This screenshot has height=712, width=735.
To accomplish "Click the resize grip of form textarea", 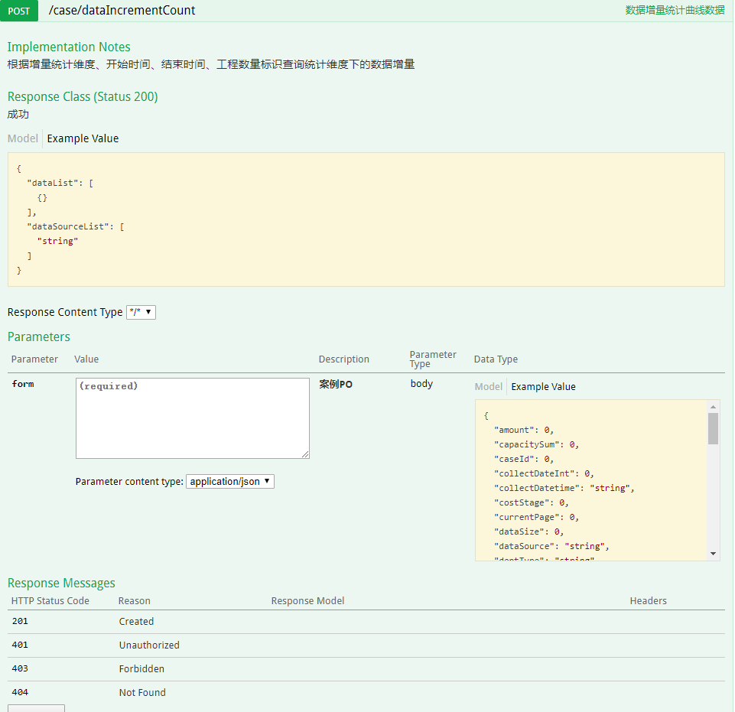I will tap(305, 454).
